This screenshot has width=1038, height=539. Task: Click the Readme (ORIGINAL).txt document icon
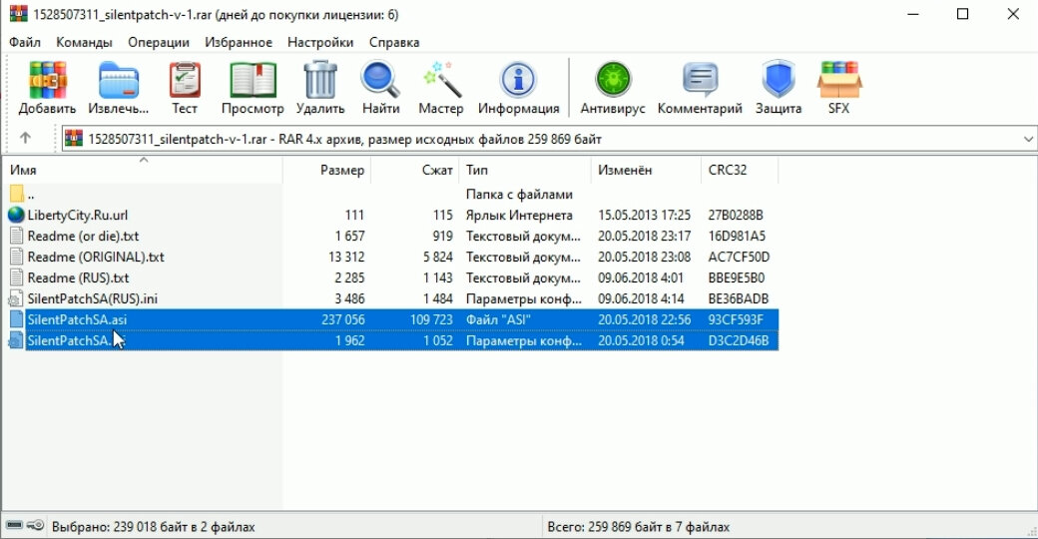pyautogui.click(x=17, y=257)
